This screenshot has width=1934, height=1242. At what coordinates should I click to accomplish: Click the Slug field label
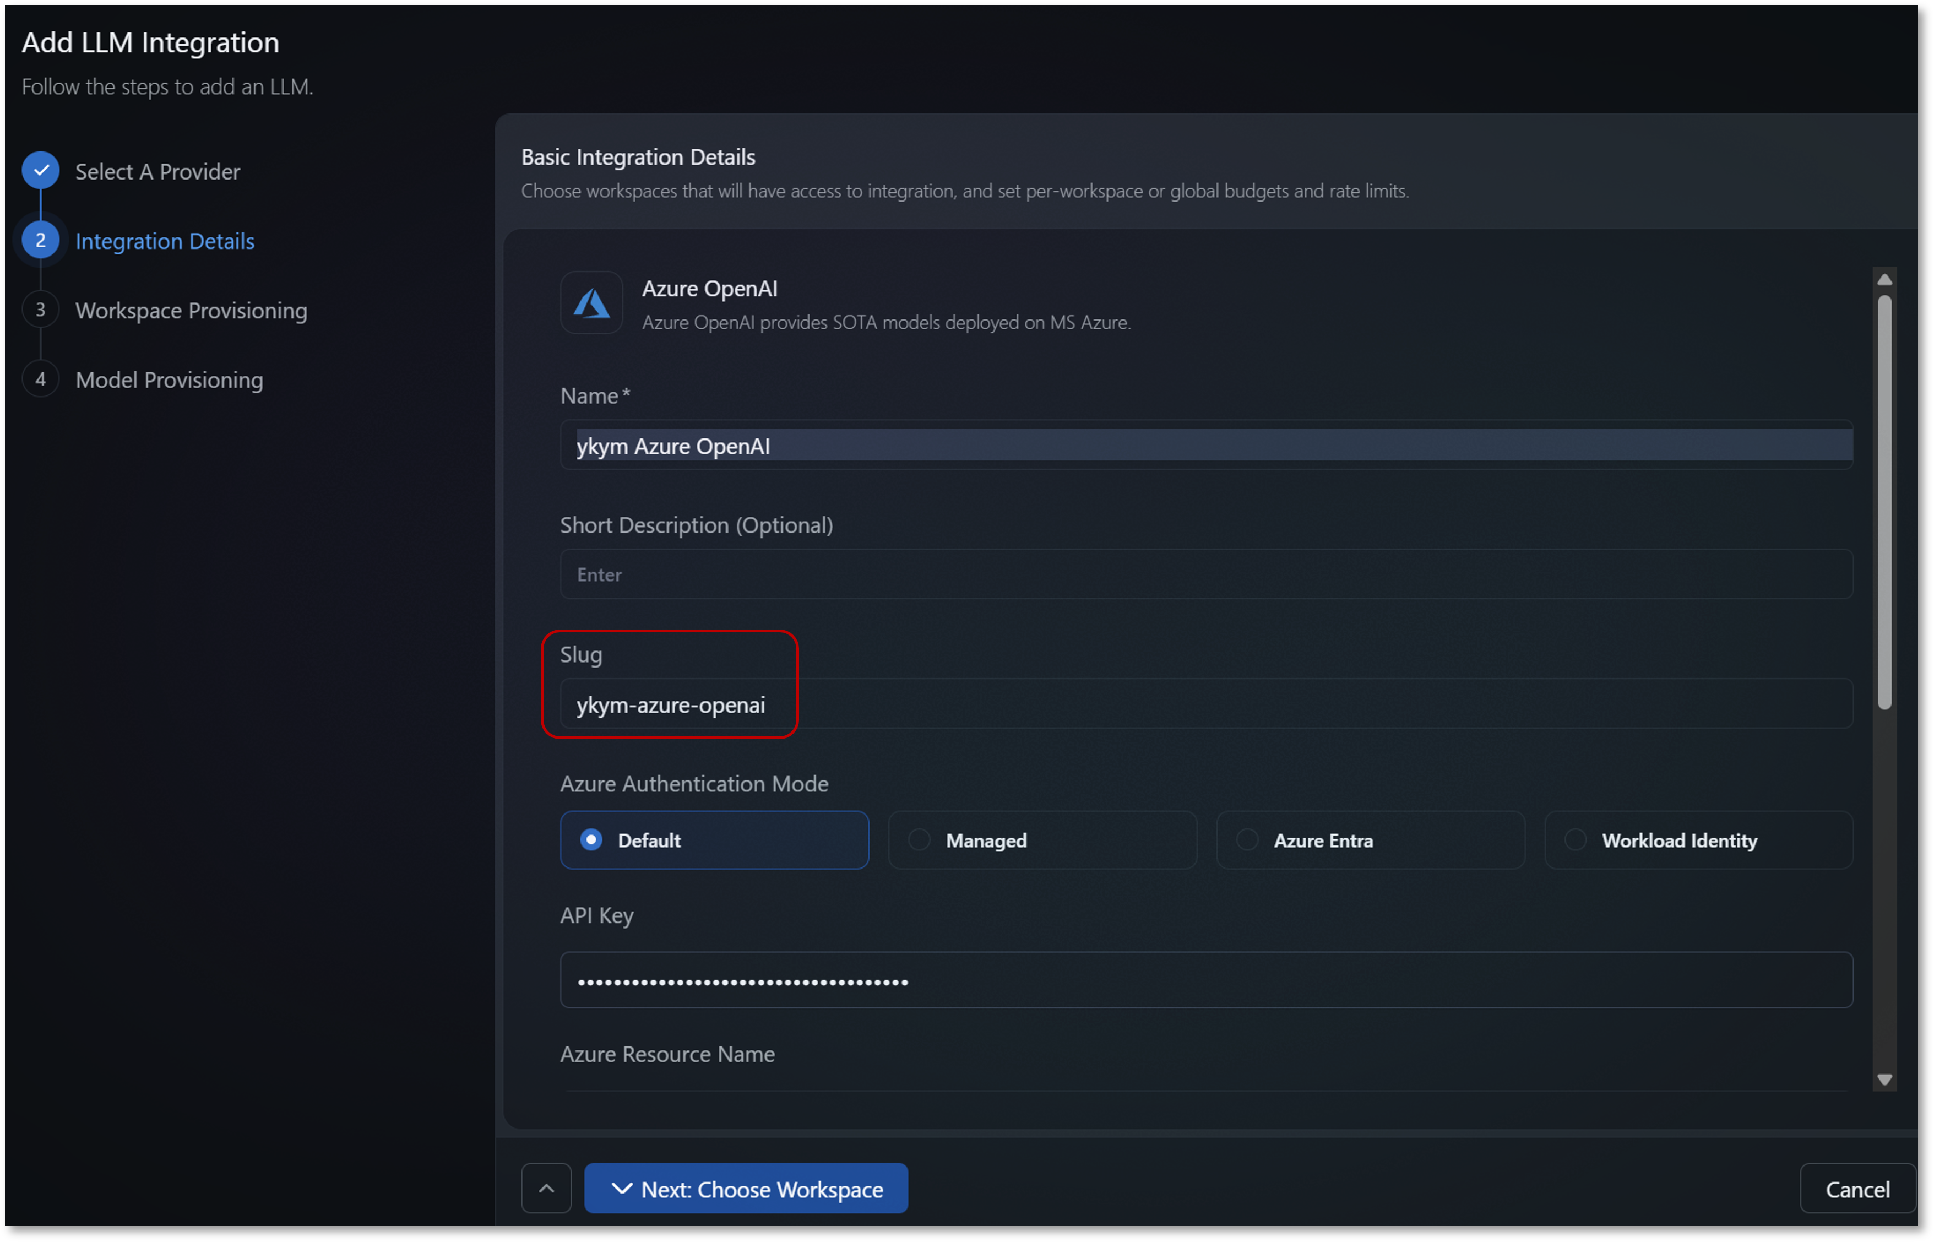(582, 655)
